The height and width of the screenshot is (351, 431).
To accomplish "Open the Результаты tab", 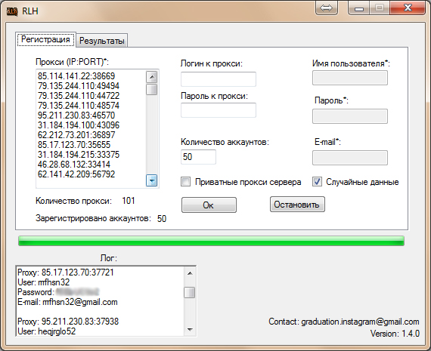I will [x=102, y=41].
